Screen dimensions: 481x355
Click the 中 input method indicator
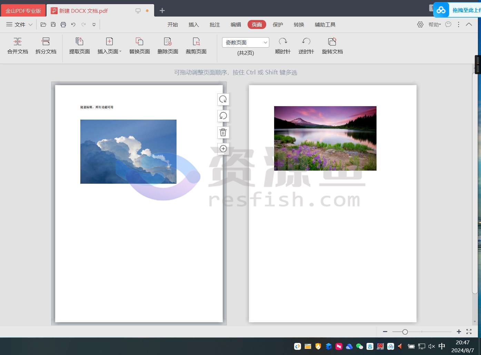pos(442,346)
